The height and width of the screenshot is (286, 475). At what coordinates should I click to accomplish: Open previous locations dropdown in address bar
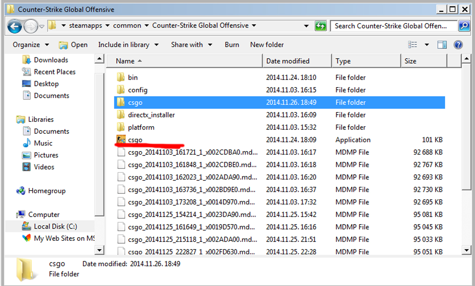point(306,26)
